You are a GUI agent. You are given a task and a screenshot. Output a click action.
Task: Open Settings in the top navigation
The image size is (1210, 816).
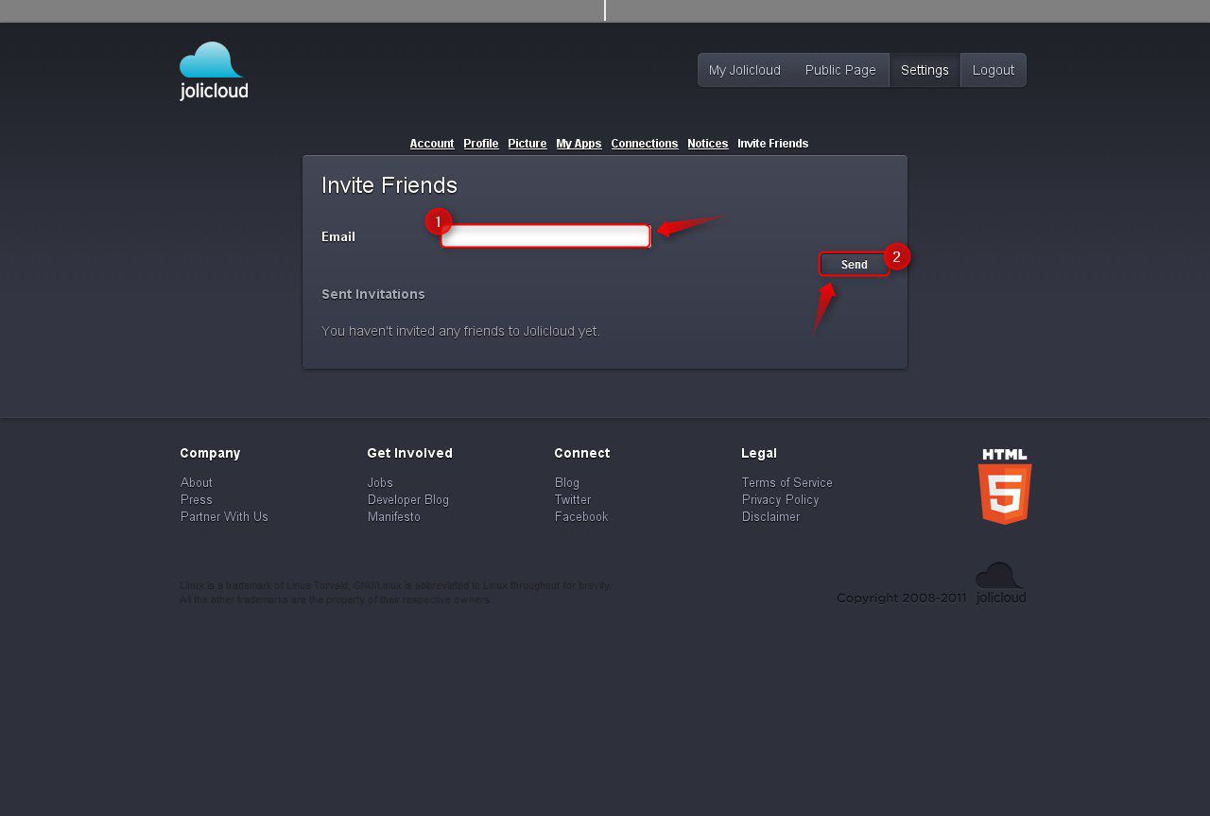[x=925, y=70]
